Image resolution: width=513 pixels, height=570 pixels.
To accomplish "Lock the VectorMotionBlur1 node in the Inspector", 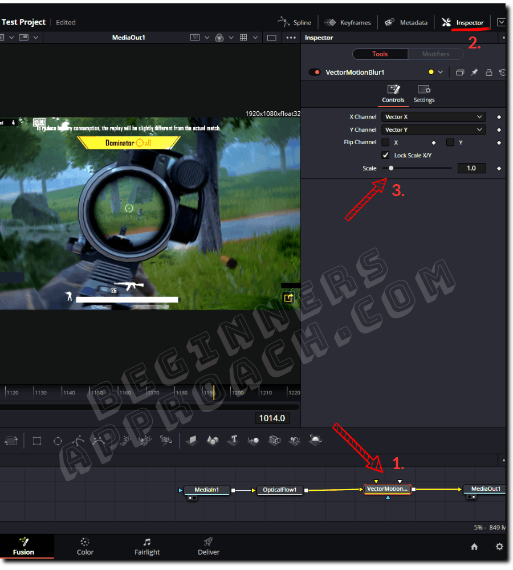I will [488, 72].
